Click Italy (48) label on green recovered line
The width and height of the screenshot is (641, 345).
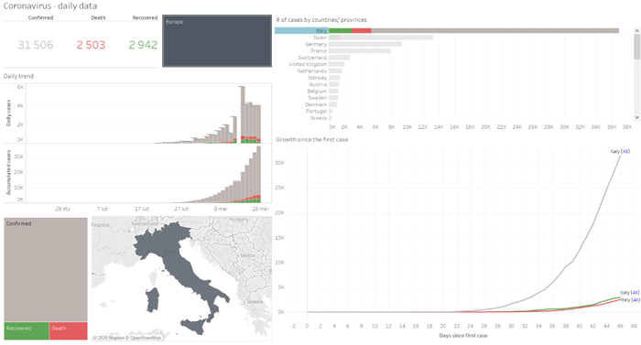[x=630, y=293]
